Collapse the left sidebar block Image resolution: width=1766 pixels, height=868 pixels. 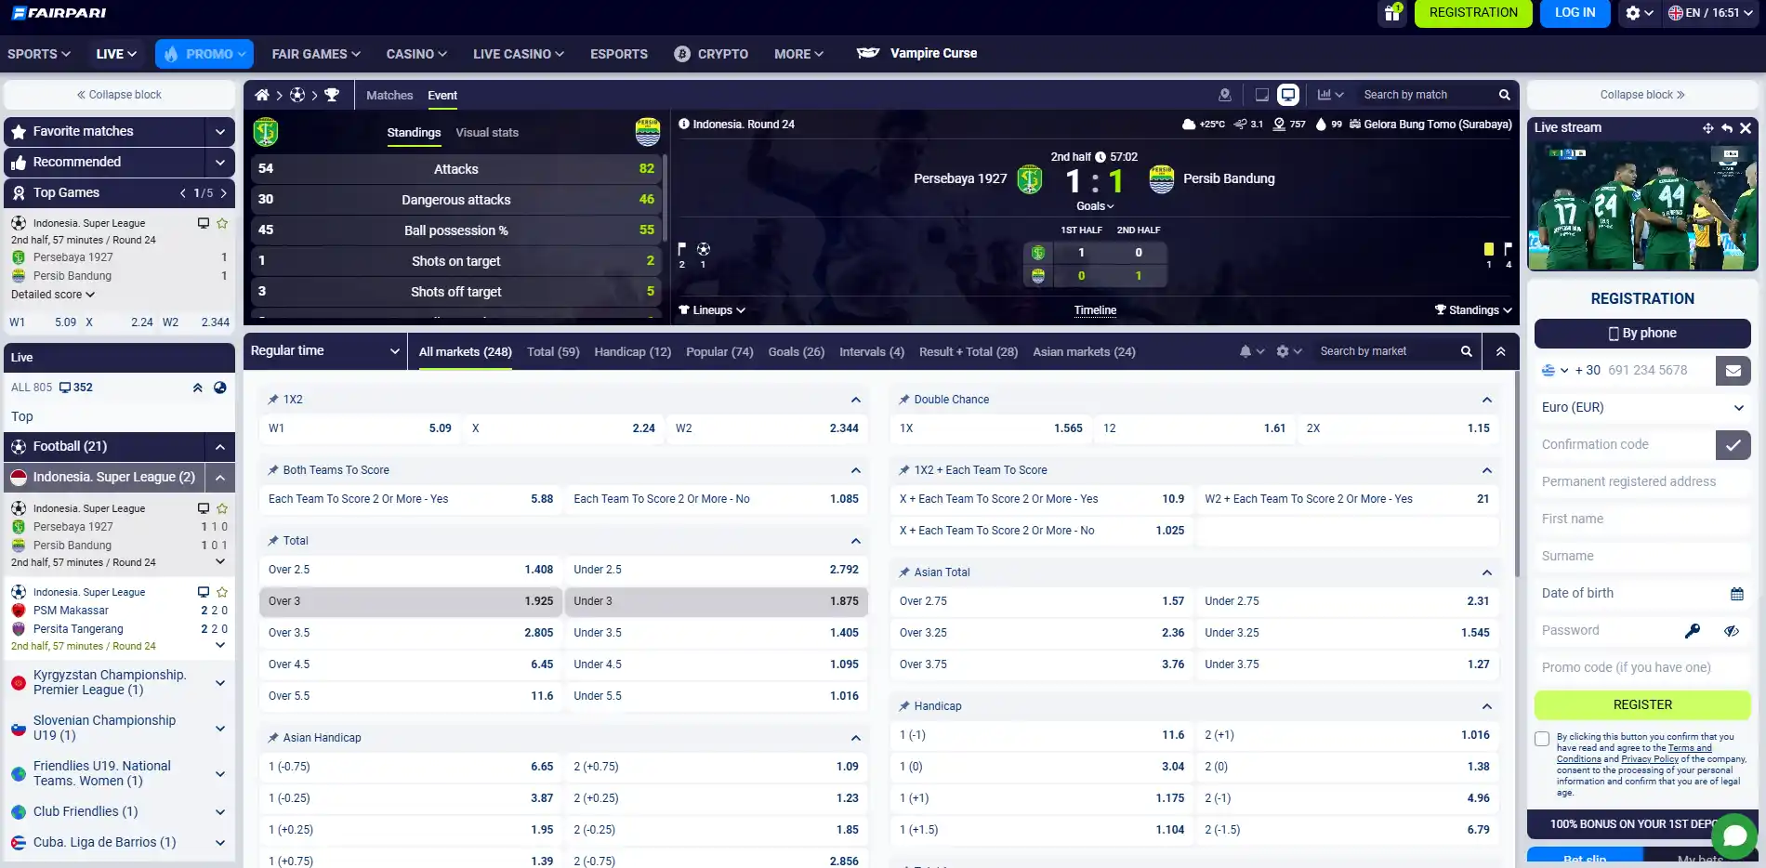[x=119, y=95]
